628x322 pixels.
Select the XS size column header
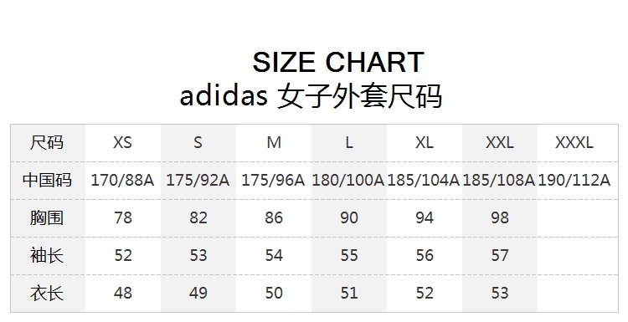pyautogui.click(x=122, y=142)
